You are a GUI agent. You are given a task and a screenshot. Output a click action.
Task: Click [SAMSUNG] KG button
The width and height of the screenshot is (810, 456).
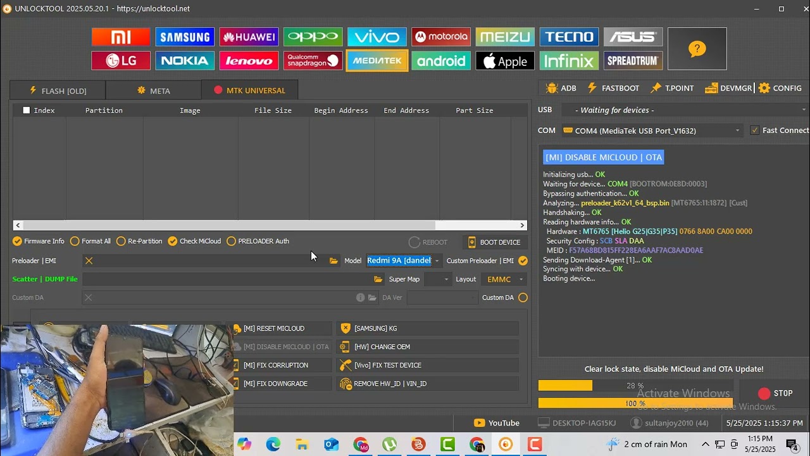(x=428, y=329)
